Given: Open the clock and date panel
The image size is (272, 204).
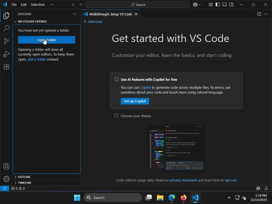Looking at the screenshot, I should (259, 198).
